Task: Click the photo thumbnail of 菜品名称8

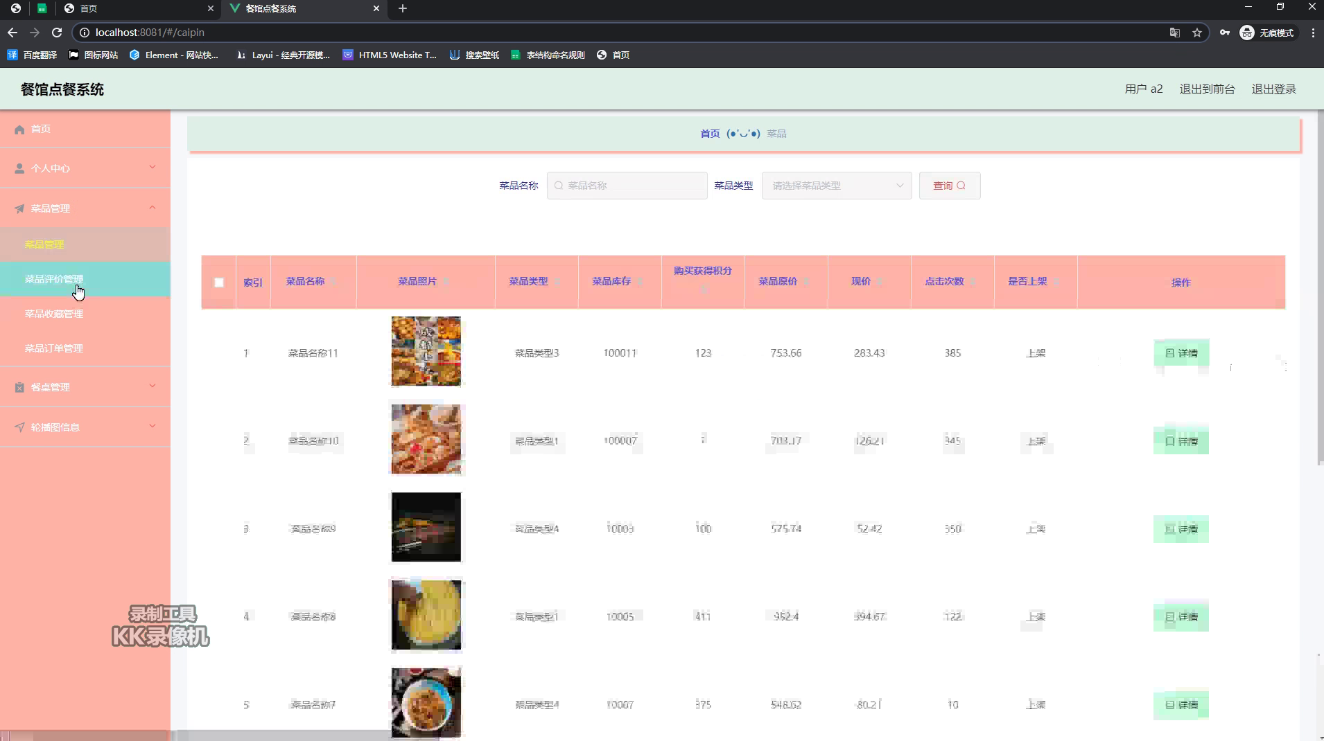Action: pyautogui.click(x=426, y=615)
